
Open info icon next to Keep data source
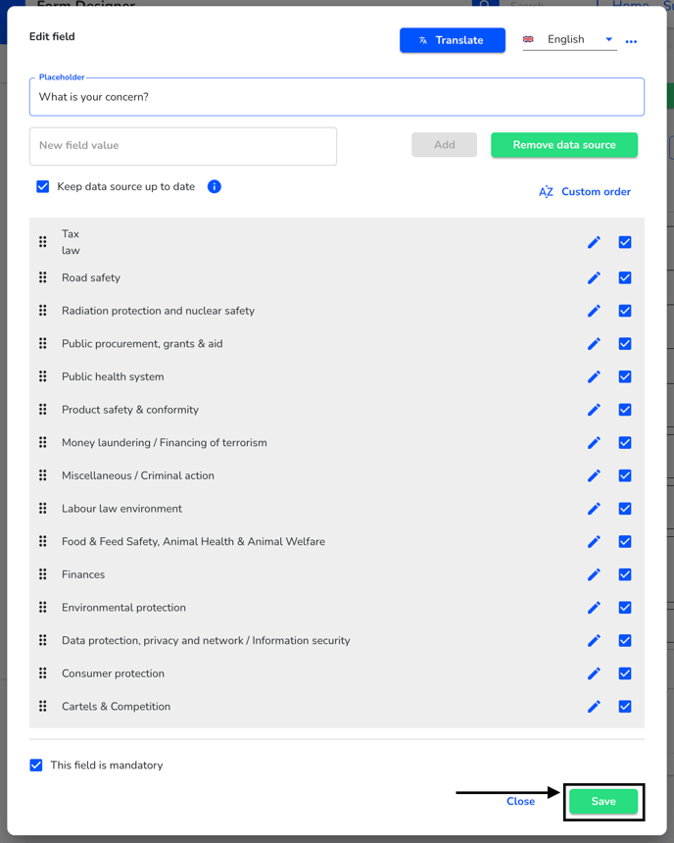pyautogui.click(x=214, y=186)
